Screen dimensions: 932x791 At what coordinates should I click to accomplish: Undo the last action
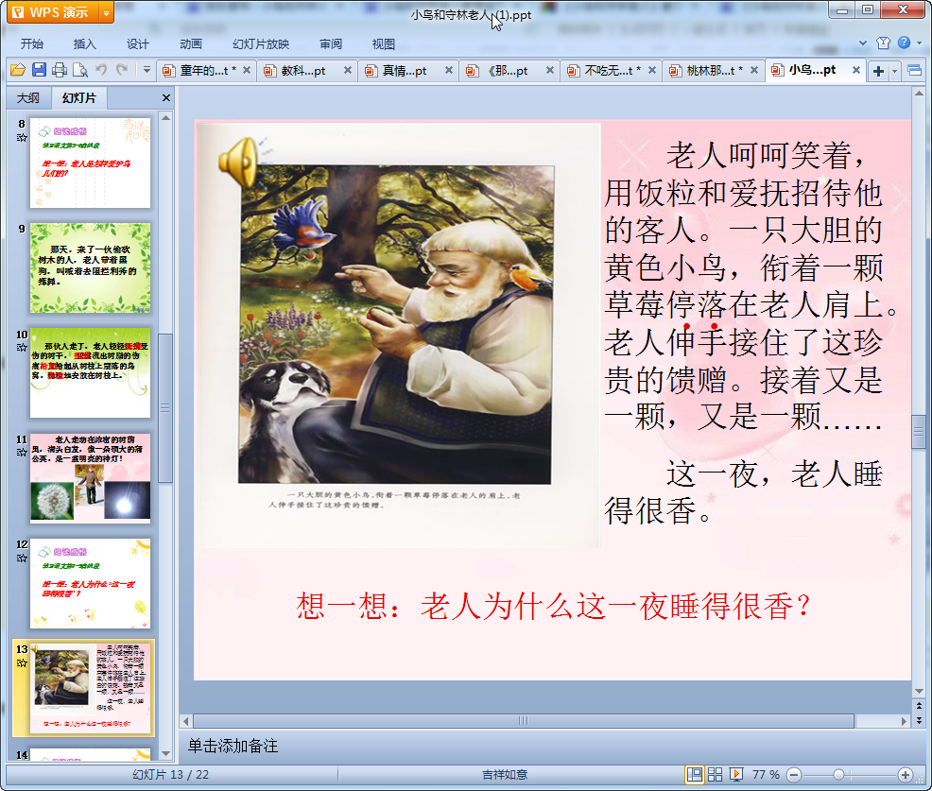click(101, 70)
